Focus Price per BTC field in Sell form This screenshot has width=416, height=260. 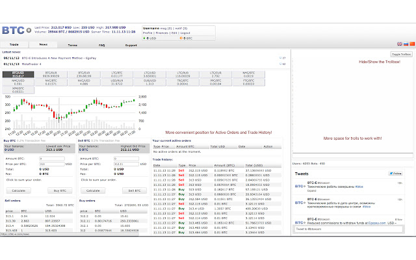[126, 164]
